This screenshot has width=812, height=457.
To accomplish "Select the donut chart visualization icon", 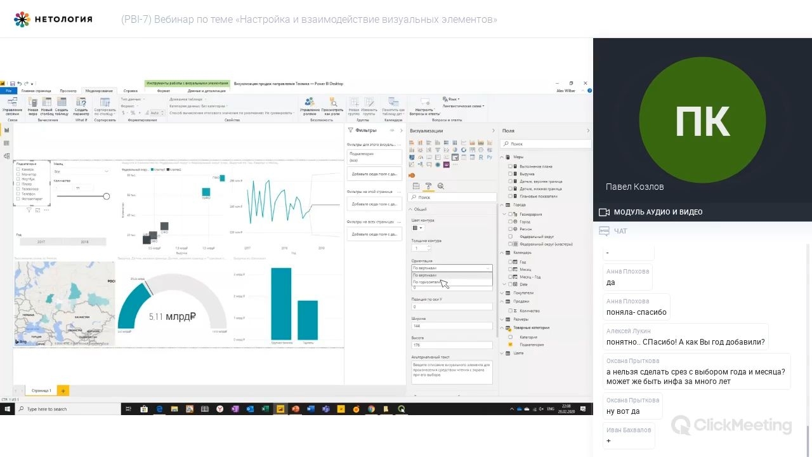I will pyautogui.click(x=464, y=150).
